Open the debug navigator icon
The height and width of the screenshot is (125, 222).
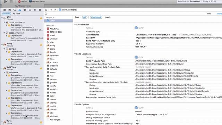point(30,10)
